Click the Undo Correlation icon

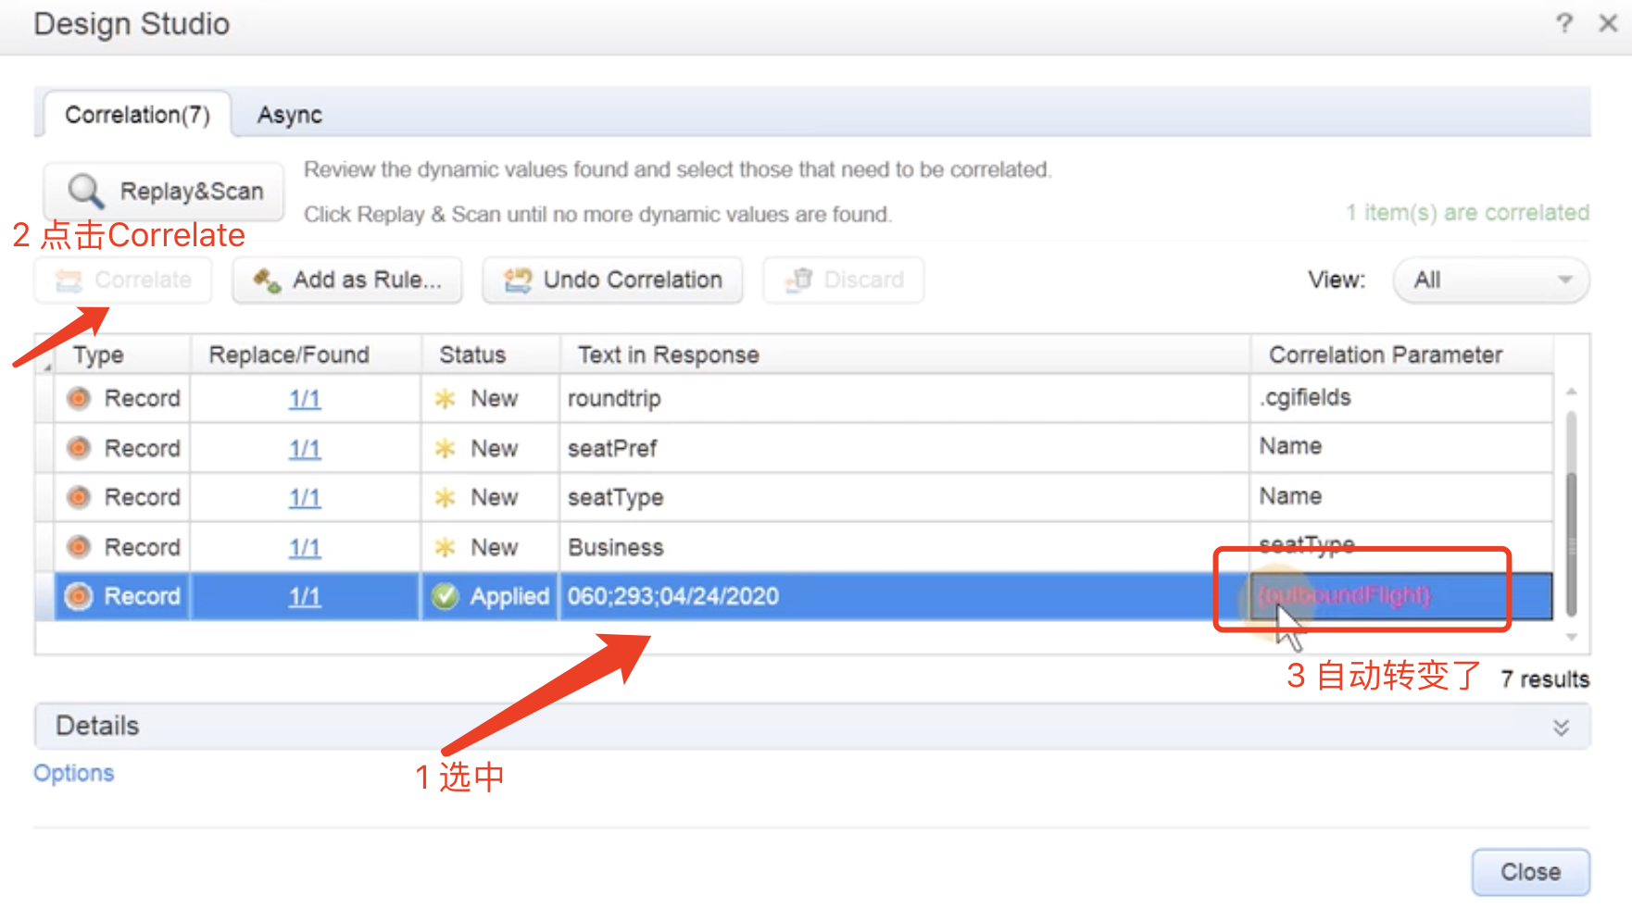[518, 280]
